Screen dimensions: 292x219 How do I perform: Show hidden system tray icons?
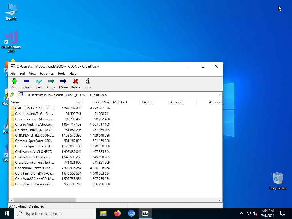click(x=241, y=213)
